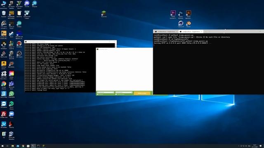264x148 pixels.
Task: Open the Google Chrome desktop shortcut
Action: 4,85
